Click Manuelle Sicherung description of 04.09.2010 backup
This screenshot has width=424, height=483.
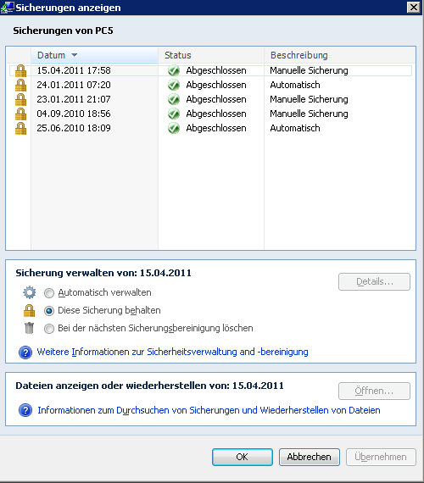[x=309, y=114]
